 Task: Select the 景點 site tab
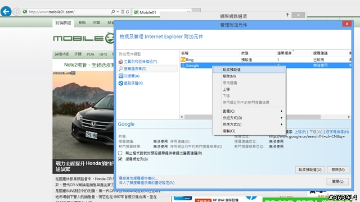82,22
